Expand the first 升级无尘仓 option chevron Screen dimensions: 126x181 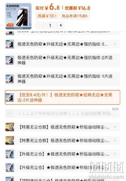point(115,154)
